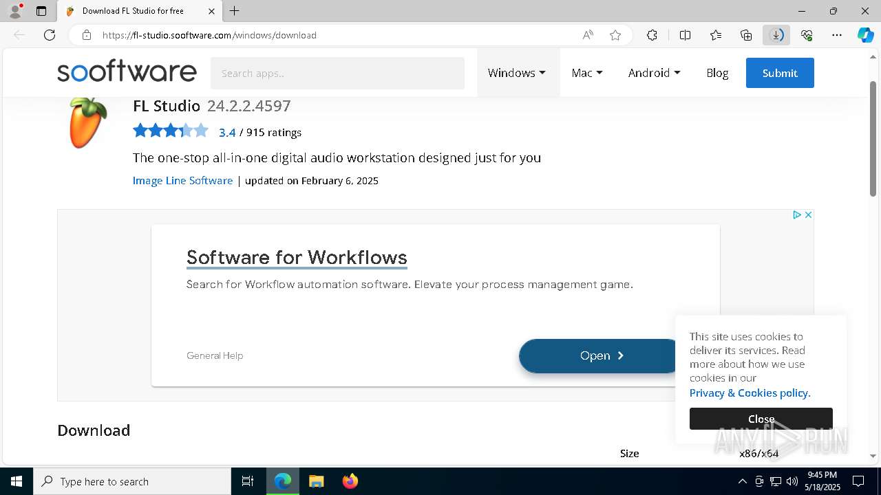Click the FL Studio fruit logo

(88, 122)
